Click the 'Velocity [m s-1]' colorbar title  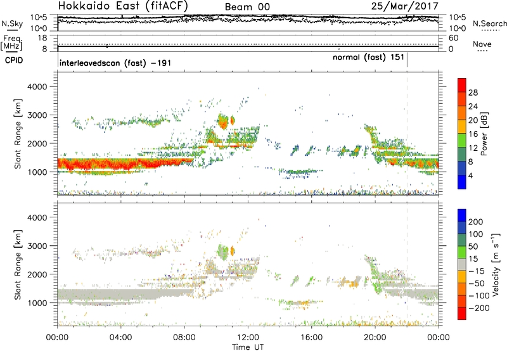(x=496, y=264)
